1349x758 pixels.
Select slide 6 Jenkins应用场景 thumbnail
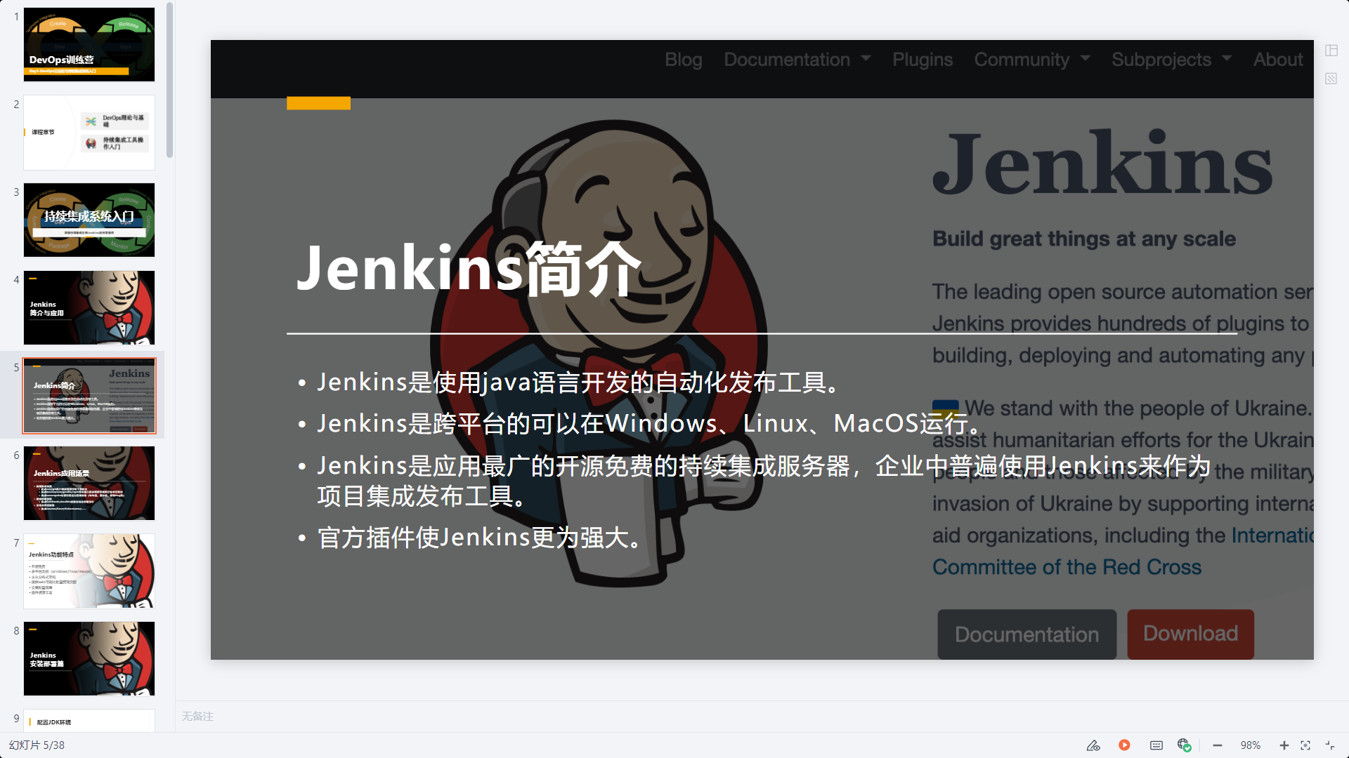point(89,484)
